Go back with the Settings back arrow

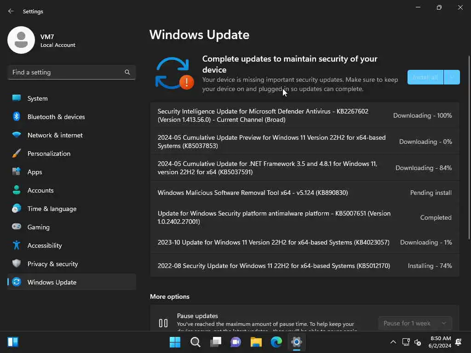[11, 11]
